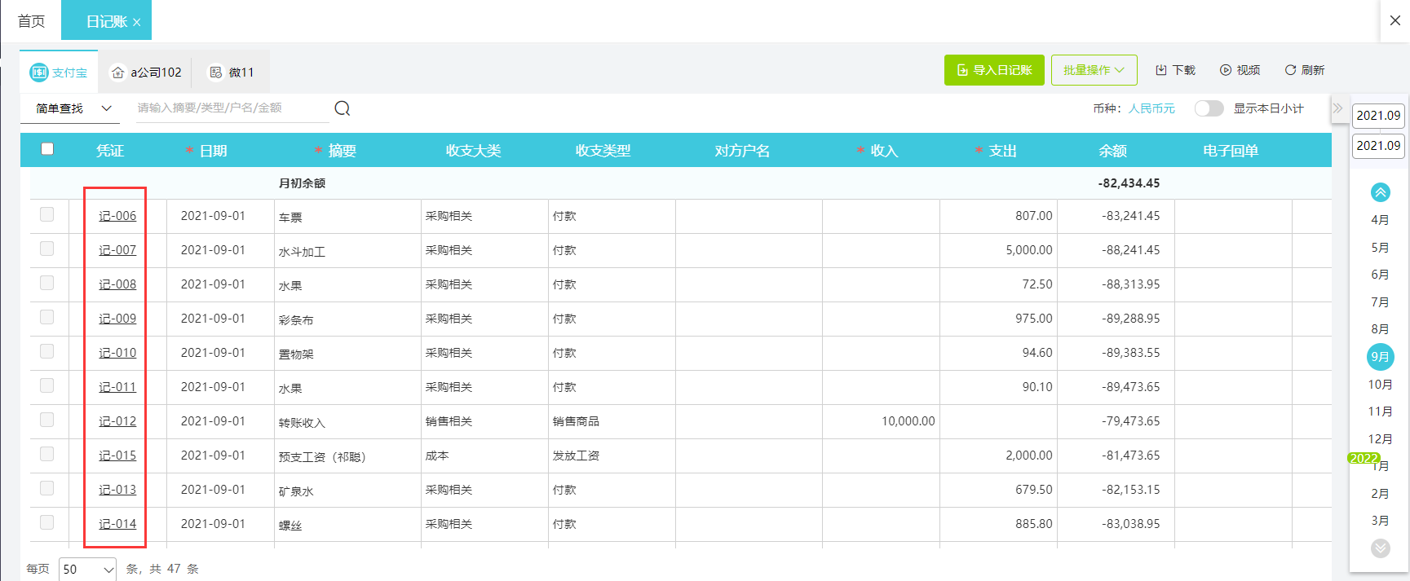Expand the 批量操作 dropdown
This screenshot has height=581, width=1410.
[1094, 70]
